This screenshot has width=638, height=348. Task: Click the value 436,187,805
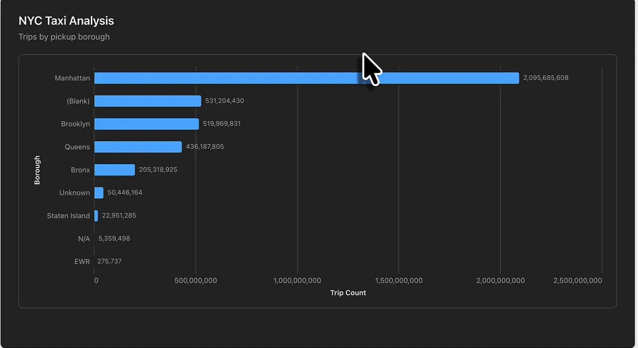[205, 147]
